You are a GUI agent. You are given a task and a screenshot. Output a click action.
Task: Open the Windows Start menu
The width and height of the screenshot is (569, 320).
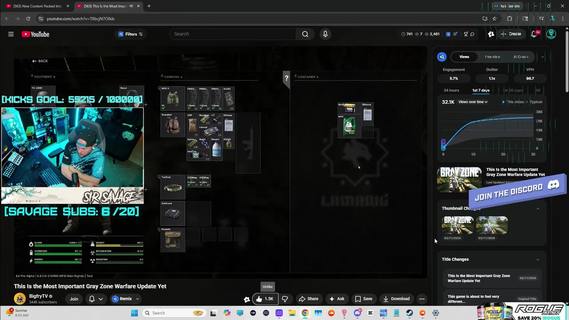[134, 313]
